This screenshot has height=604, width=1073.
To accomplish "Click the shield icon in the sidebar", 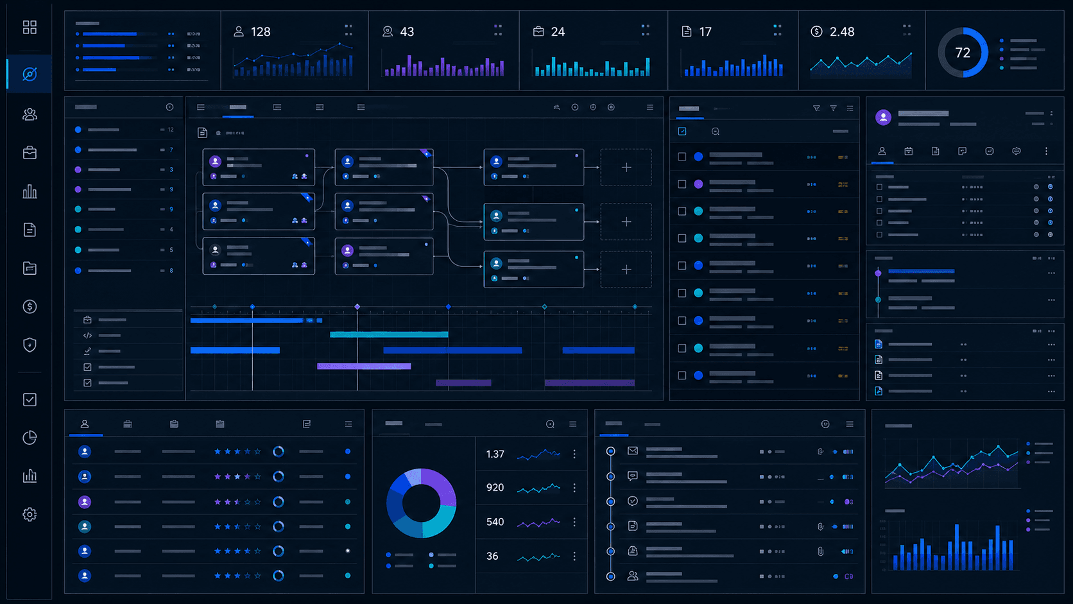I will (30, 345).
